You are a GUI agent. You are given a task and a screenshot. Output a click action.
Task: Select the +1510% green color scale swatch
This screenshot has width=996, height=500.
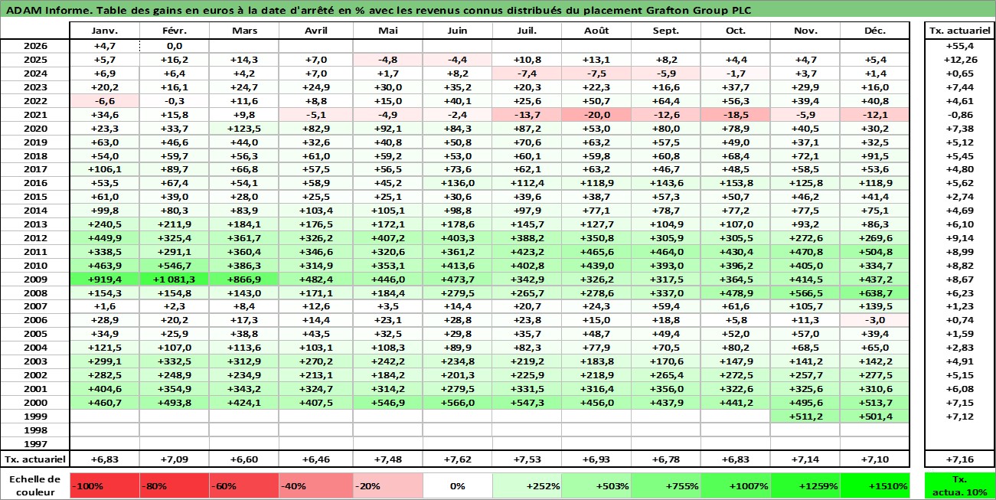(875, 485)
